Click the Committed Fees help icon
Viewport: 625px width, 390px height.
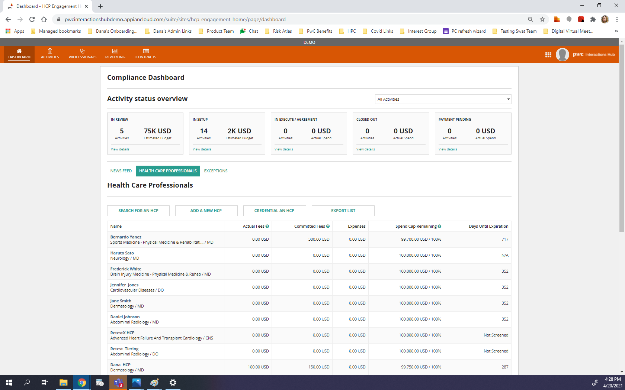(x=328, y=226)
